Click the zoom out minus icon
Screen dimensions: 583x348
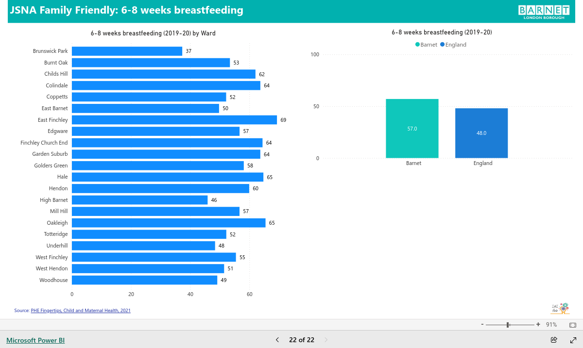tap(482, 324)
